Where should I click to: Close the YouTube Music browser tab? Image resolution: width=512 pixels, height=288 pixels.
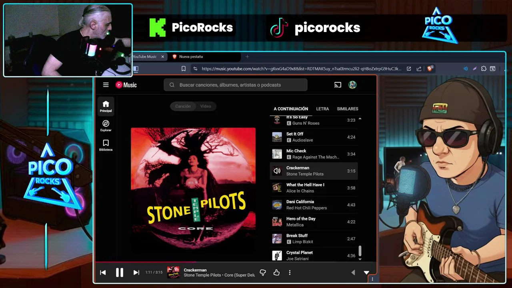[x=162, y=57]
